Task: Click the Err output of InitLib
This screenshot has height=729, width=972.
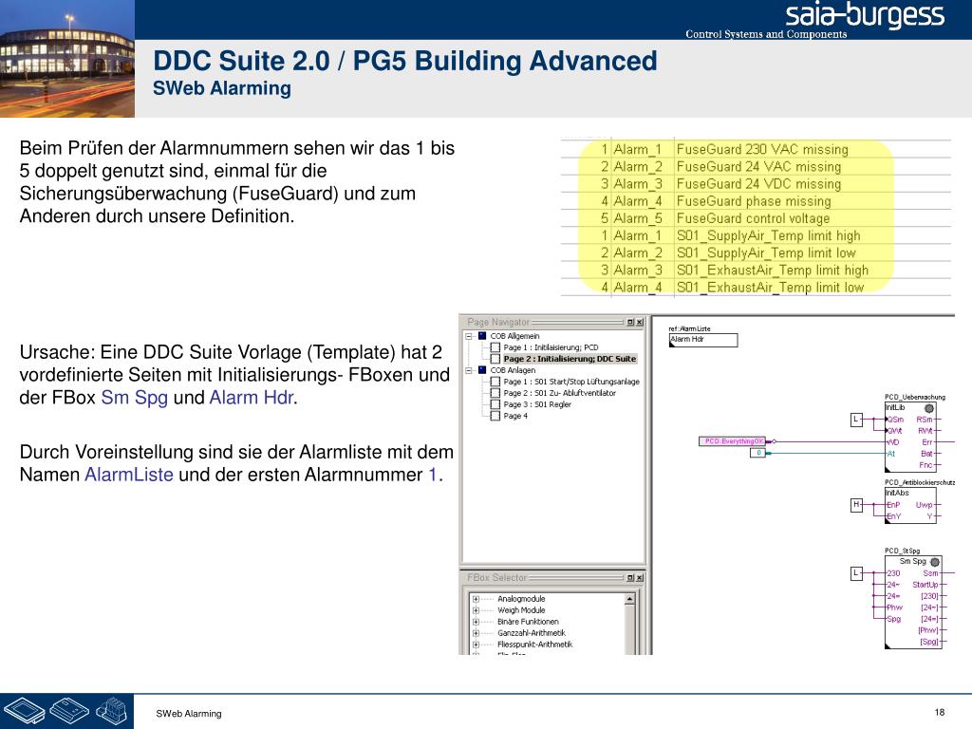Action: (927, 442)
